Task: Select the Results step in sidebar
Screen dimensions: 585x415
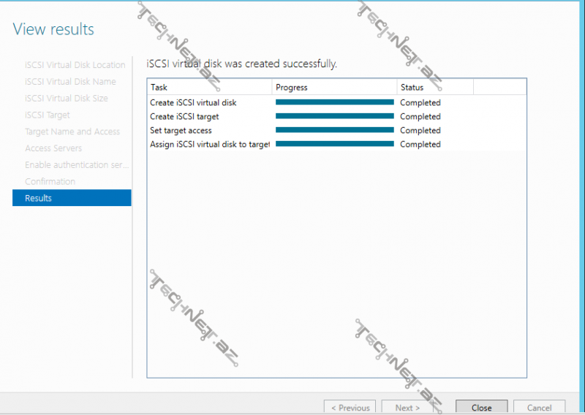Action: 72,198
